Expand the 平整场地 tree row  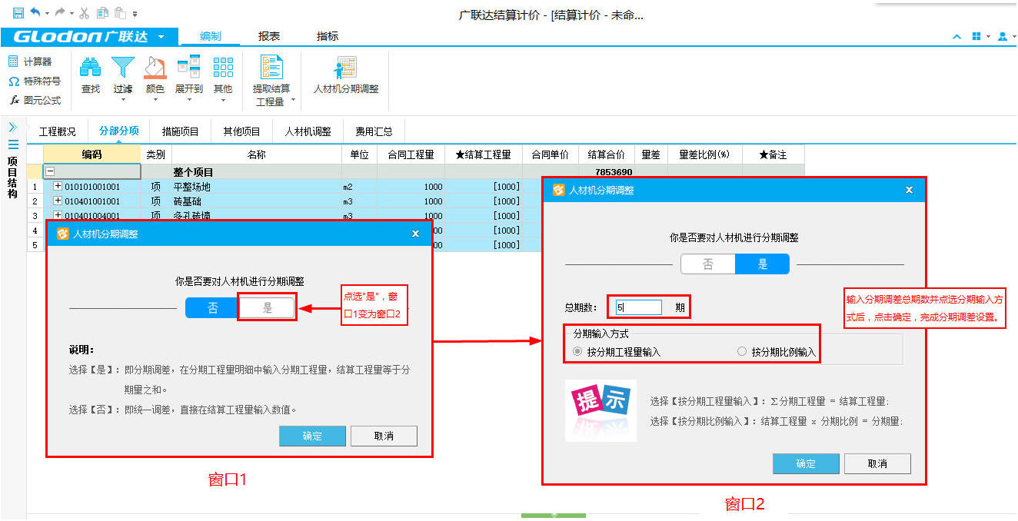(58, 187)
